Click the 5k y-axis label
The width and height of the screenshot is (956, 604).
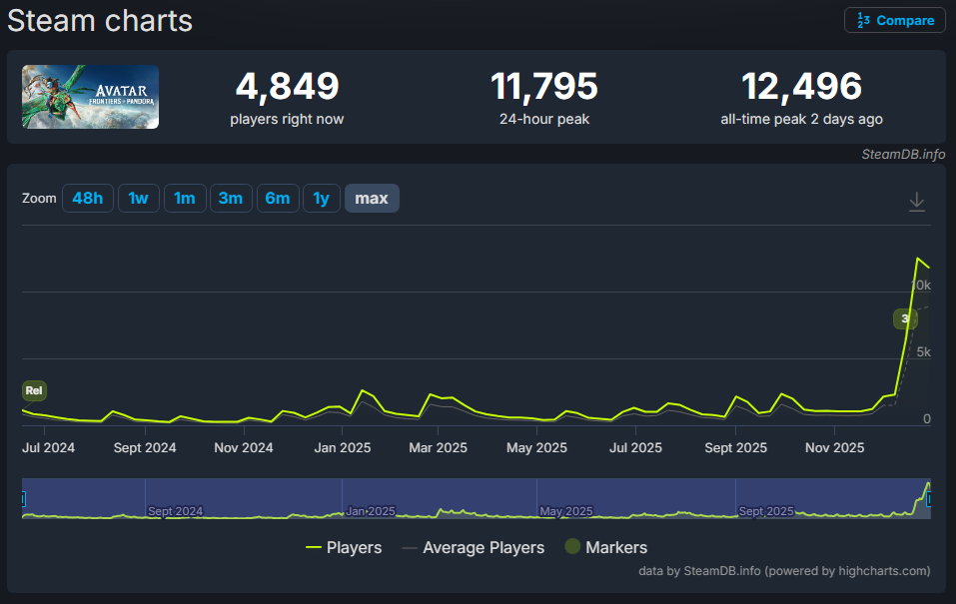(x=924, y=352)
